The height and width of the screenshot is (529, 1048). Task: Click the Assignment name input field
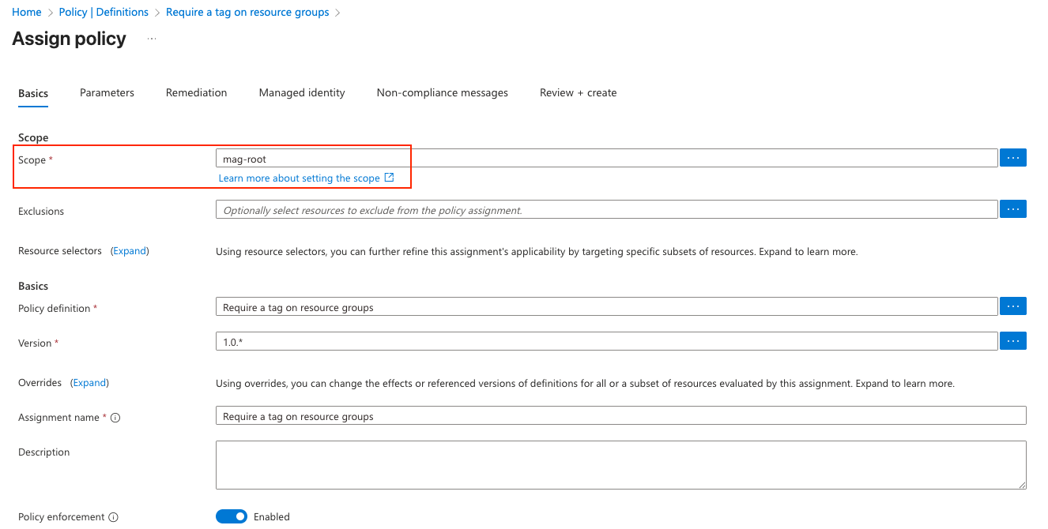pos(620,416)
